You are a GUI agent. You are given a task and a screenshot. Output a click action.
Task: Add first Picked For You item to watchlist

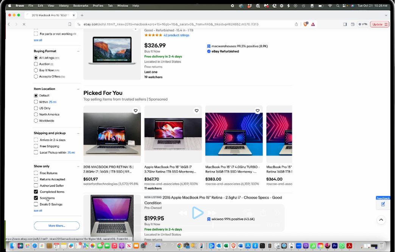click(135, 111)
